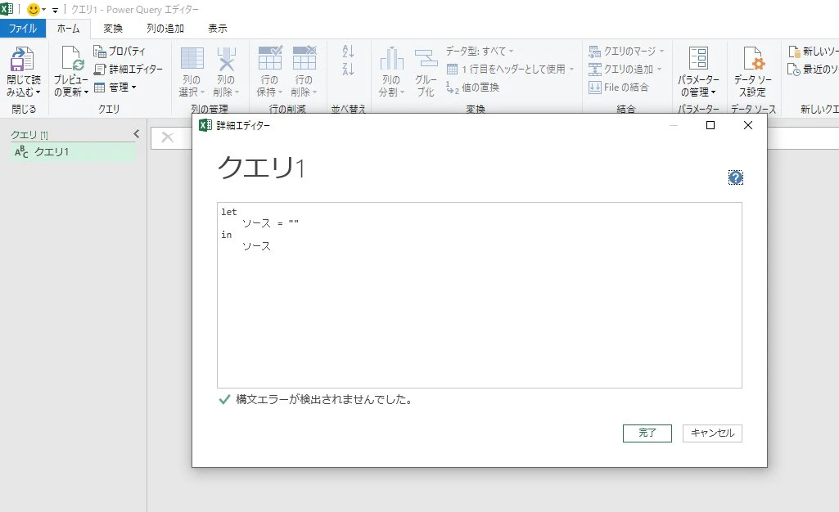Click the Cancel (キャンセル) button

tap(712, 433)
